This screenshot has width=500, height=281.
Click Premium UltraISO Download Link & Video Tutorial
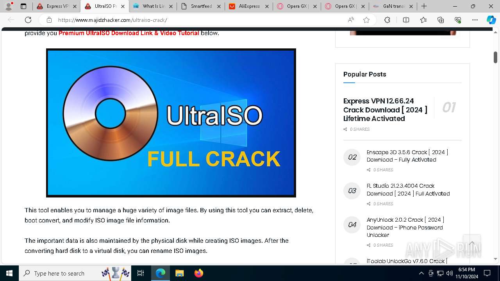tap(129, 33)
